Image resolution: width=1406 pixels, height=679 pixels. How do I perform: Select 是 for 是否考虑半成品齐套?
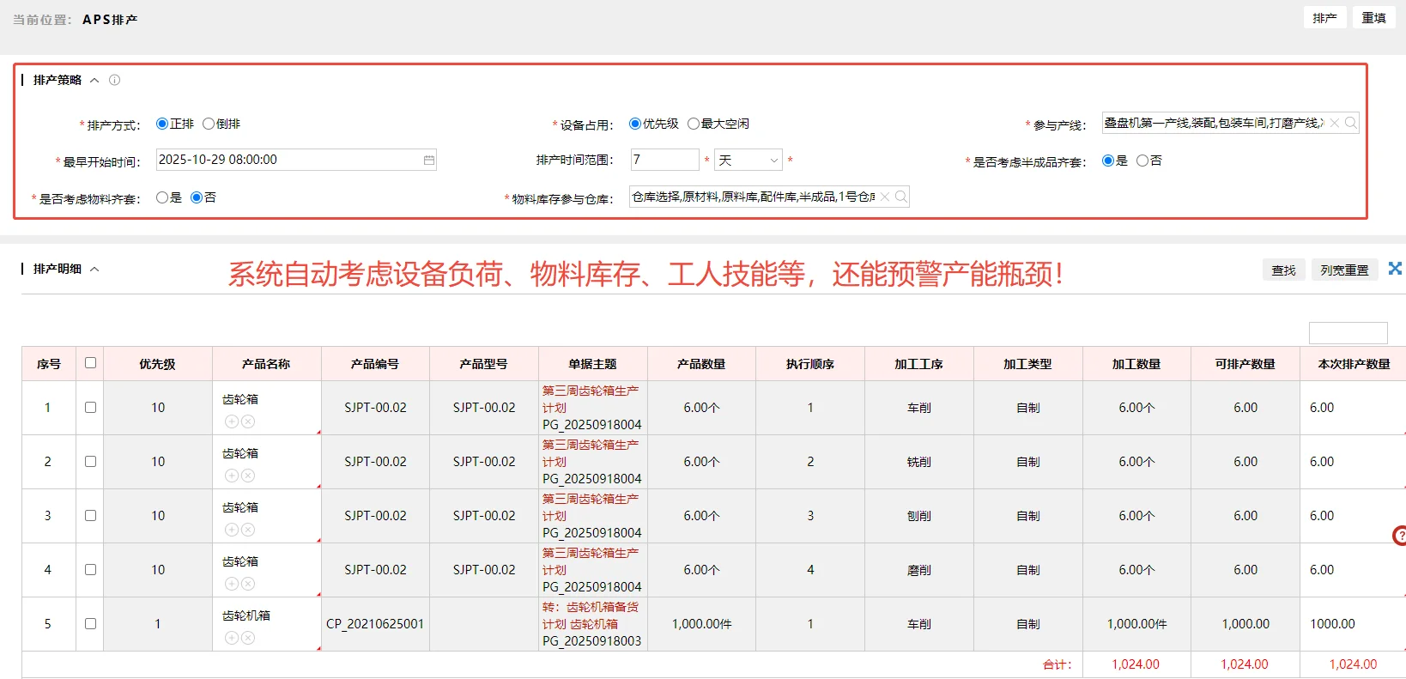coord(1108,161)
